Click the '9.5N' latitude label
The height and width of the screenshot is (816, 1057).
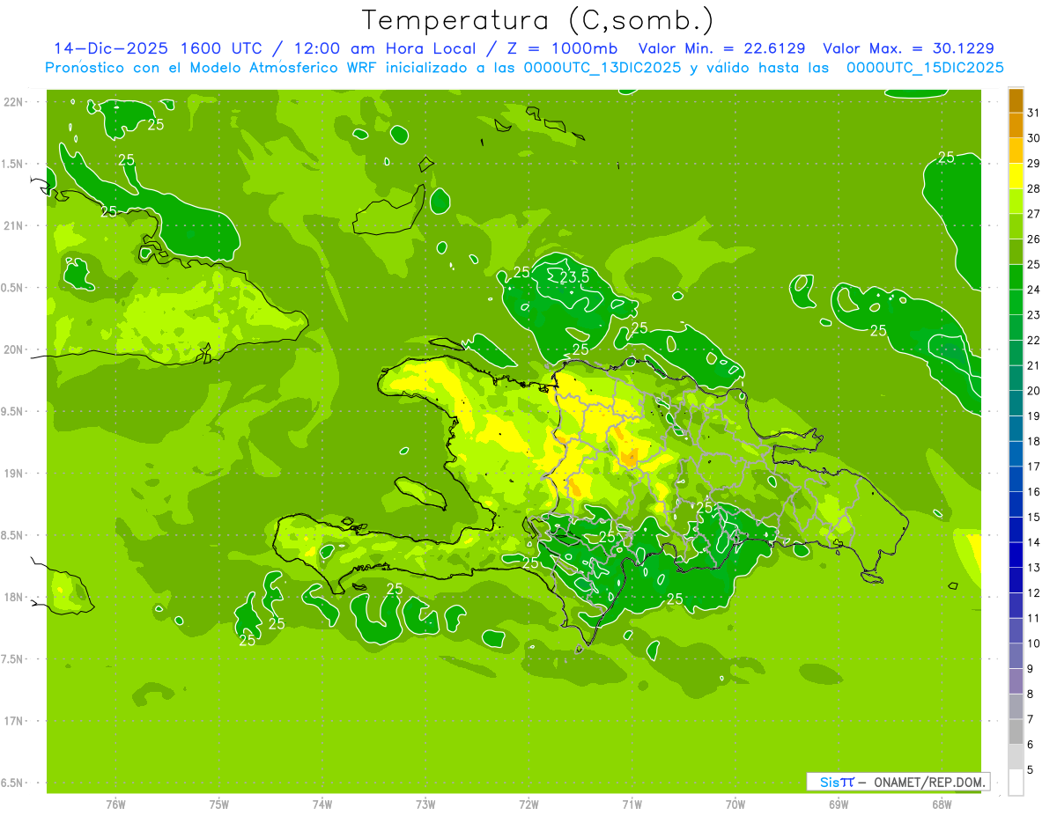tap(13, 411)
